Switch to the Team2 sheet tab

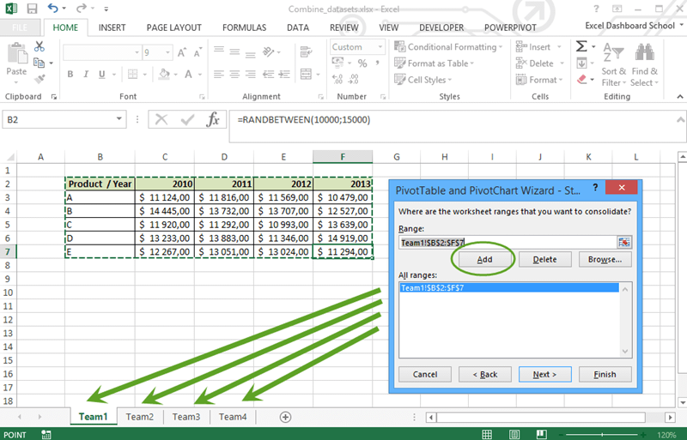pyautogui.click(x=140, y=417)
